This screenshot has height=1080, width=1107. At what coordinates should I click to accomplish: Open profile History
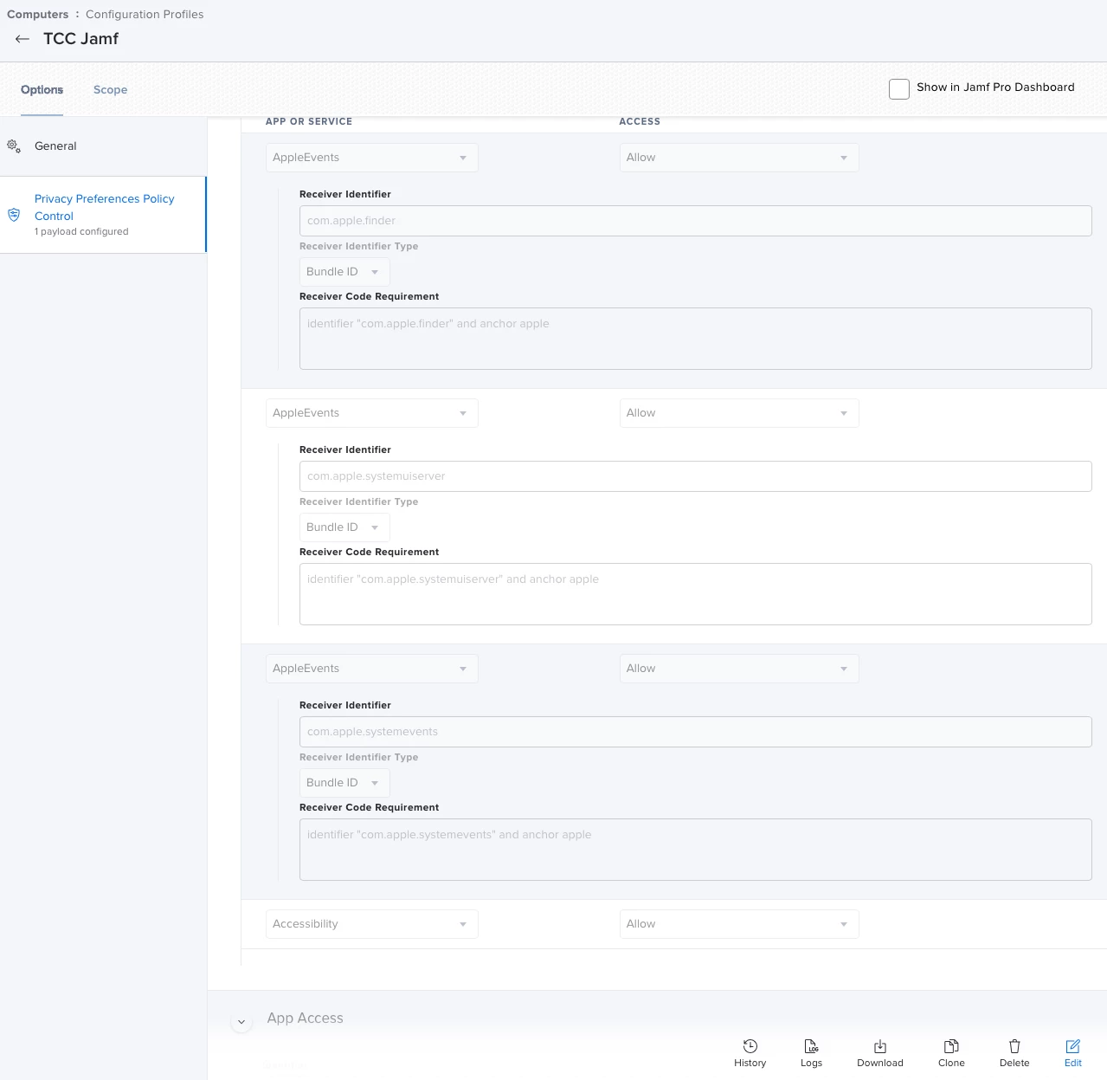pos(750,1054)
